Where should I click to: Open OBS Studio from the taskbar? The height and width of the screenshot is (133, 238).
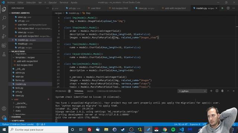coord(131,130)
